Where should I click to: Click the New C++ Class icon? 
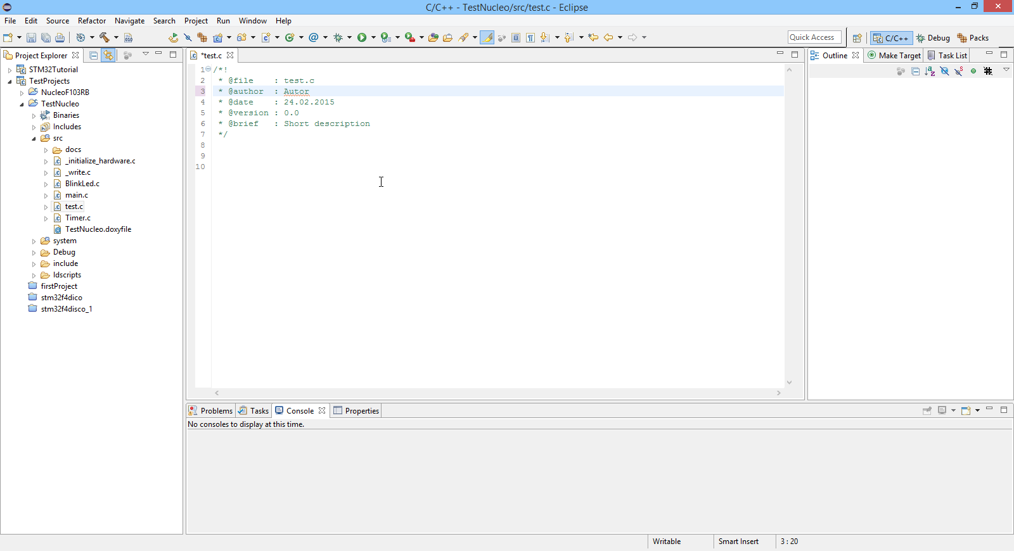click(x=290, y=37)
